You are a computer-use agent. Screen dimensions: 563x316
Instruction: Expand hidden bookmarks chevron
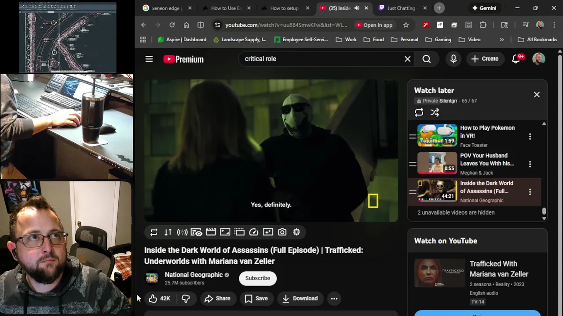501,39
